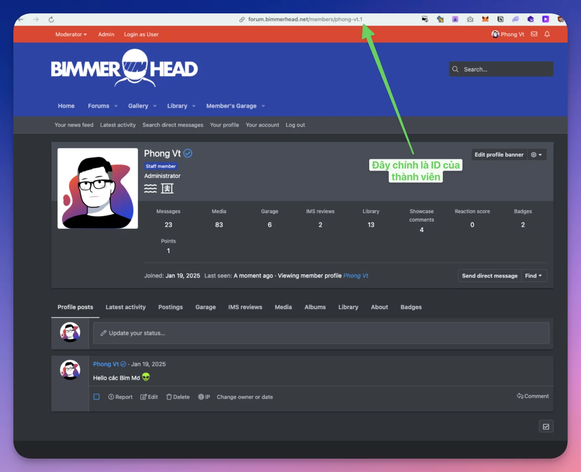Click the Update your status field
Image resolution: width=581 pixels, height=472 pixels.
point(321,333)
